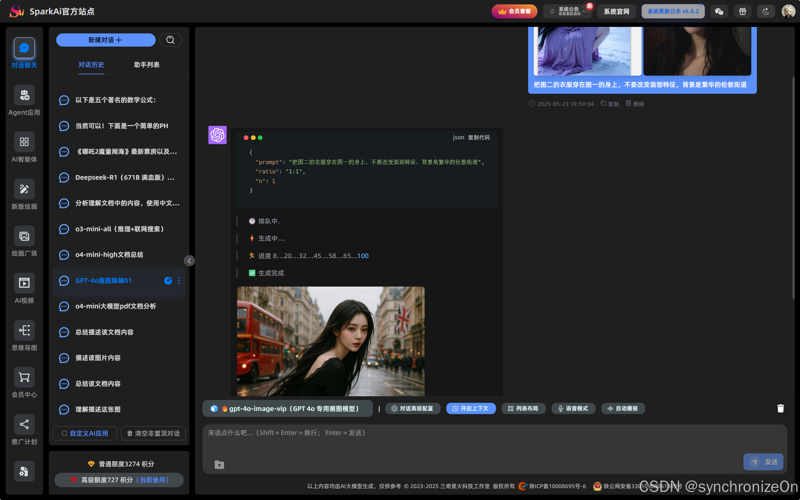Click the 会员套餐 membership button
Viewport: 800px width, 500px height.
click(514, 12)
